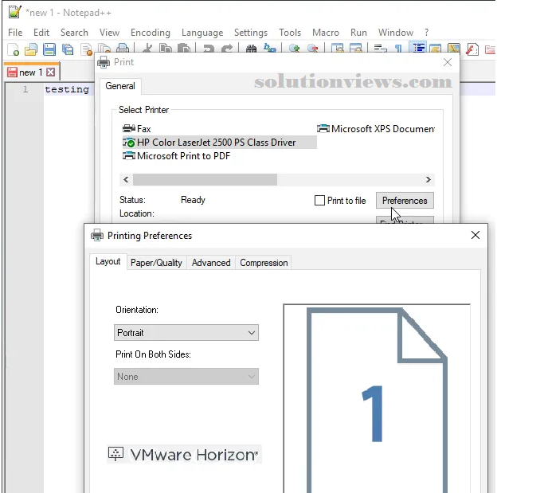Close the Printing Preferences dialog
The width and height of the screenshot is (544, 493).
click(x=476, y=235)
